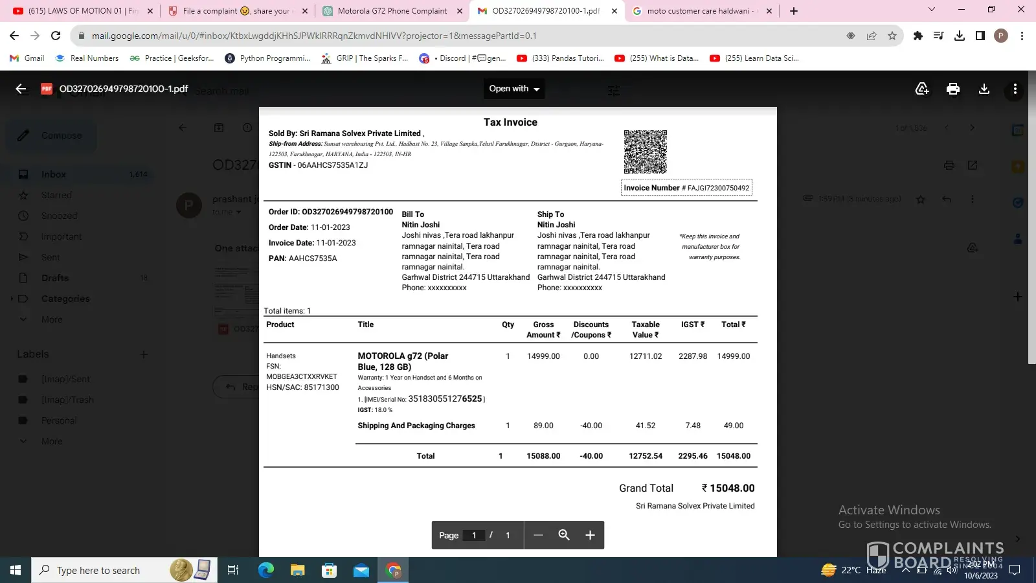Zoom out with the minus icon
The image size is (1036, 583).
point(538,535)
